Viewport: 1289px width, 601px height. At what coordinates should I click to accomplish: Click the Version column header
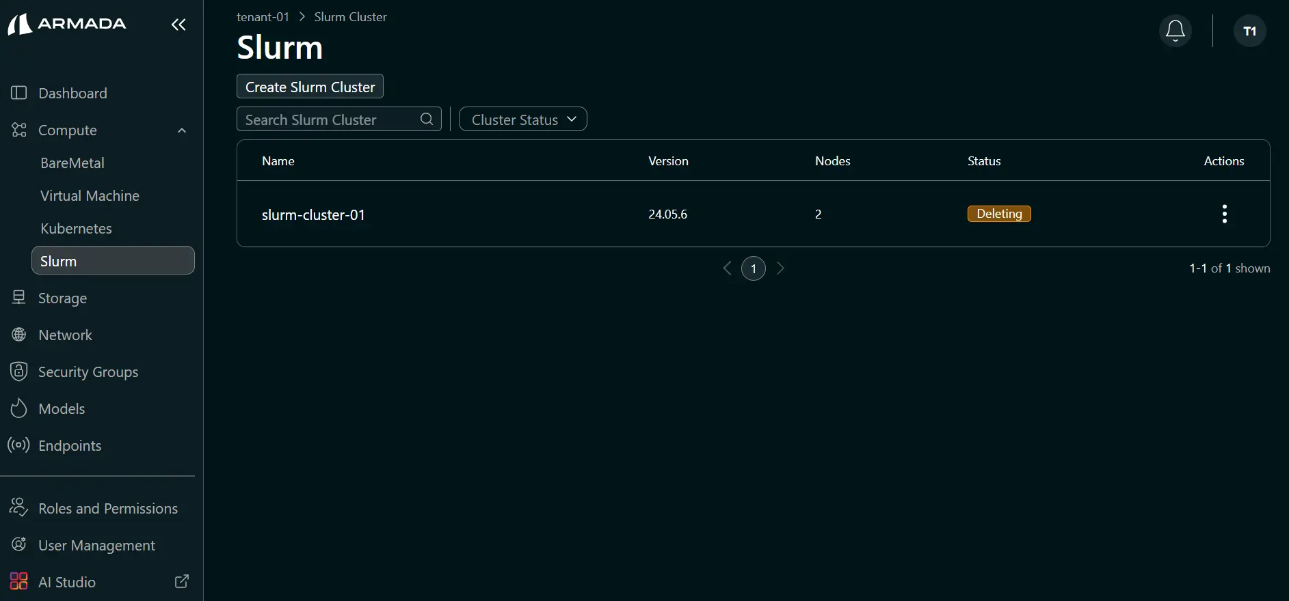pos(668,160)
